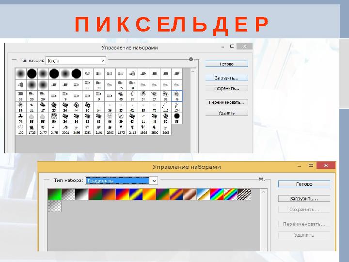Open the gear menu in brushes preset window

coord(191,59)
